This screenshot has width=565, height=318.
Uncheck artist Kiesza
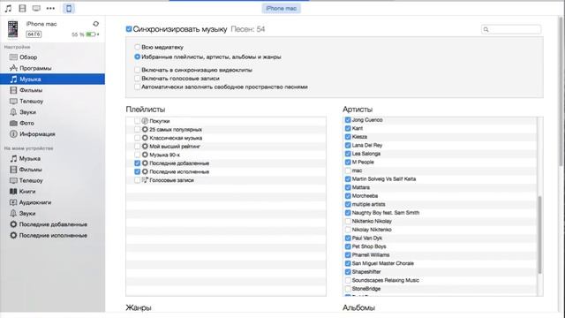tap(348, 137)
